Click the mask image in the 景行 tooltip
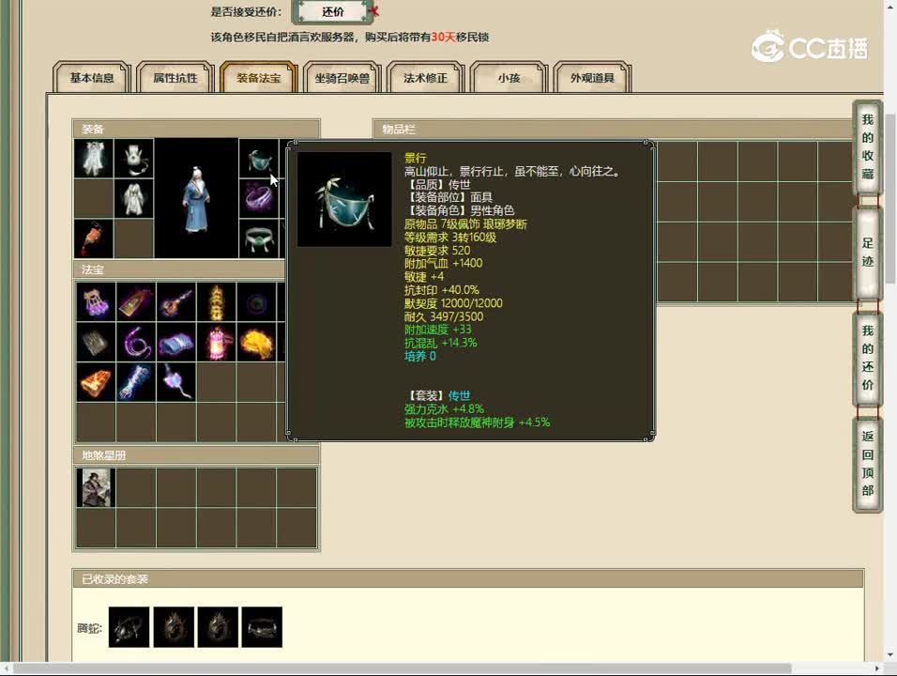Screen dimensions: 897x676 [x=344, y=199]
